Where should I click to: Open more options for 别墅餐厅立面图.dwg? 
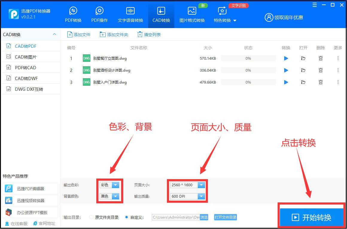[x=338, y=58]
